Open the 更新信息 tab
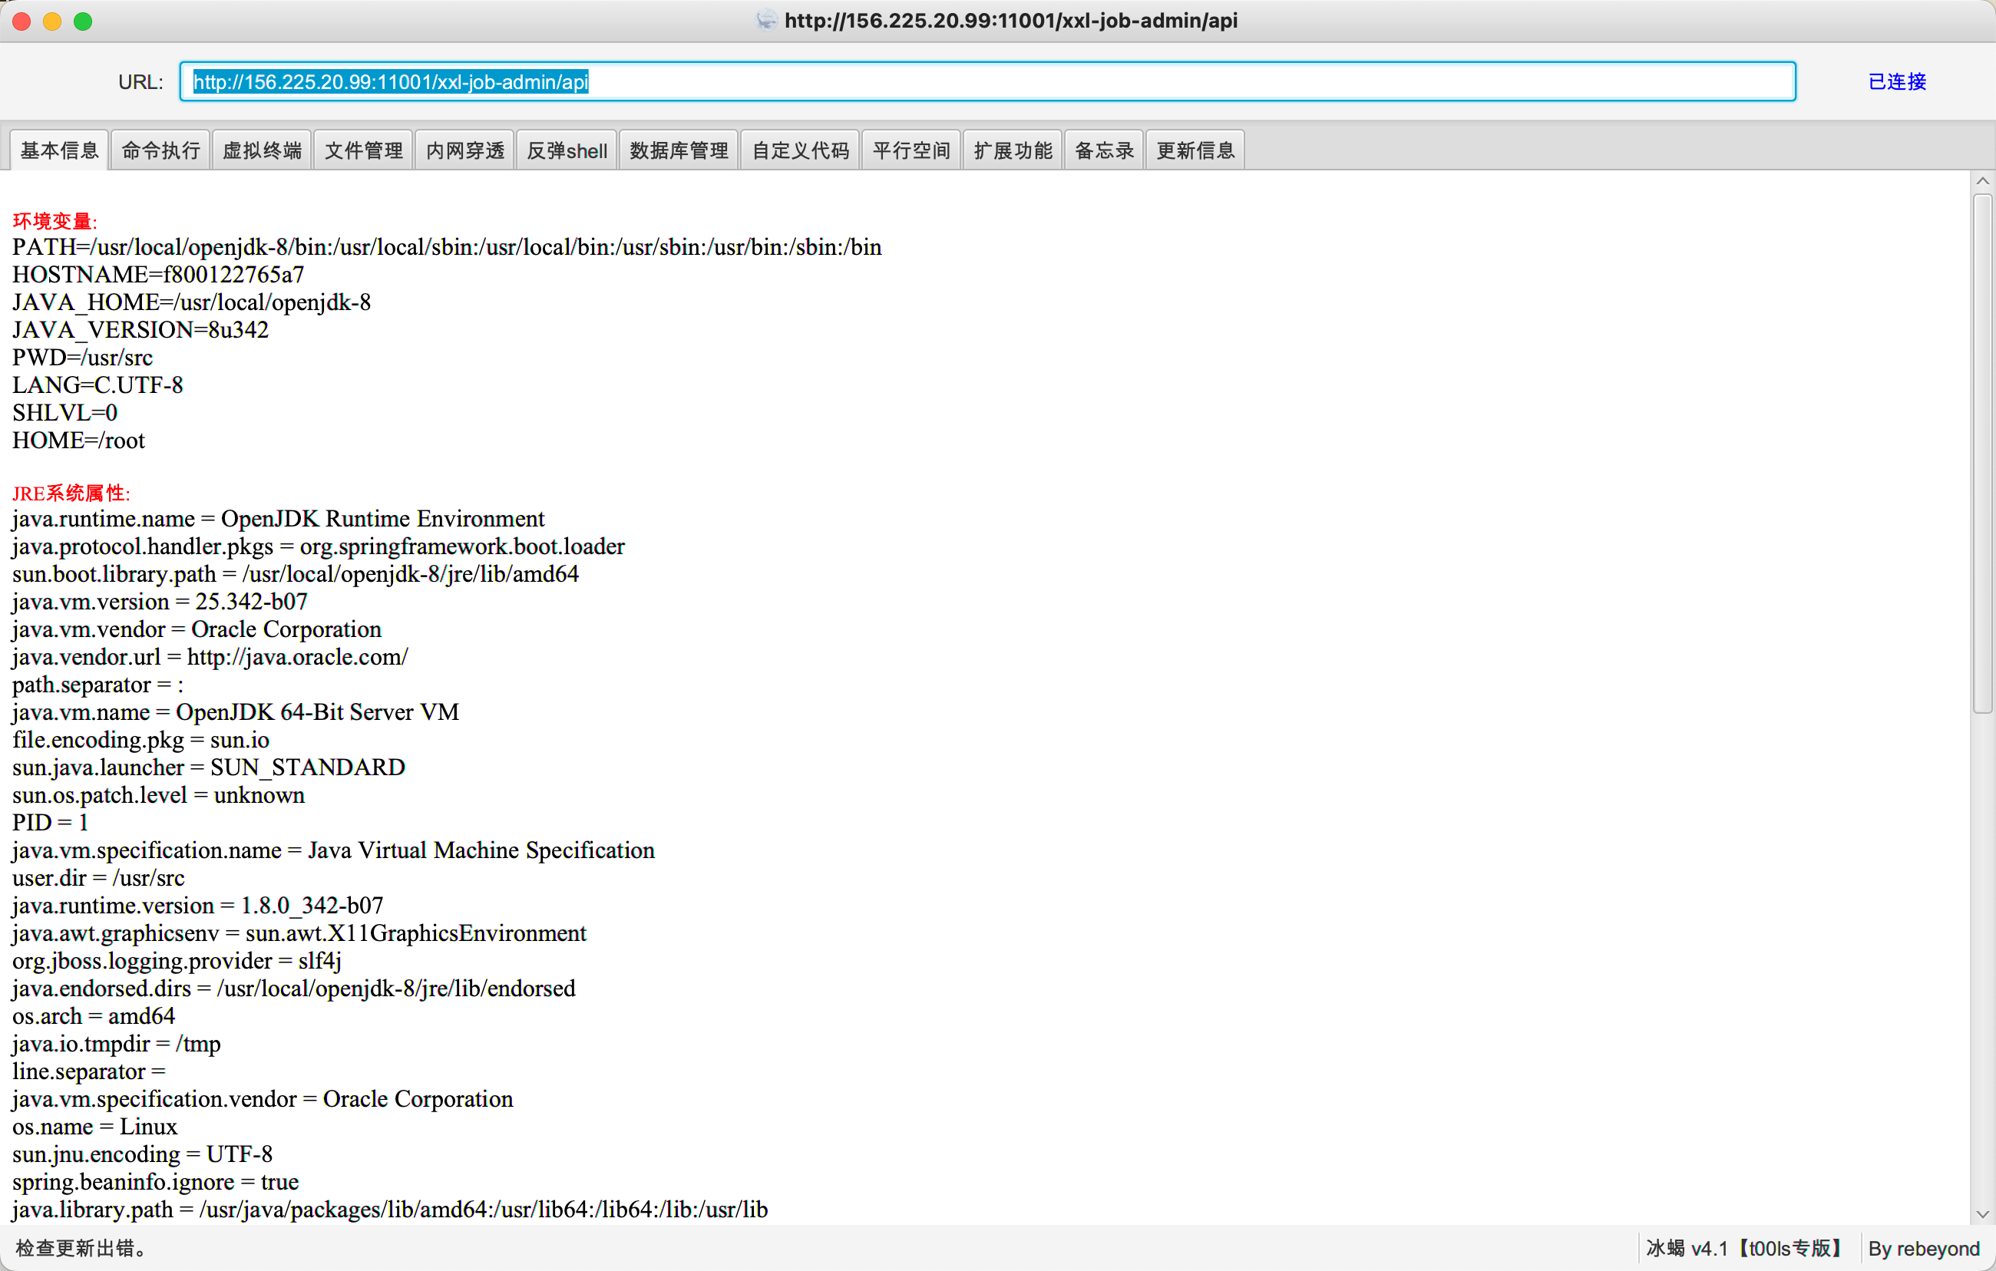1996x1271 pixels. click(1195, 150)
